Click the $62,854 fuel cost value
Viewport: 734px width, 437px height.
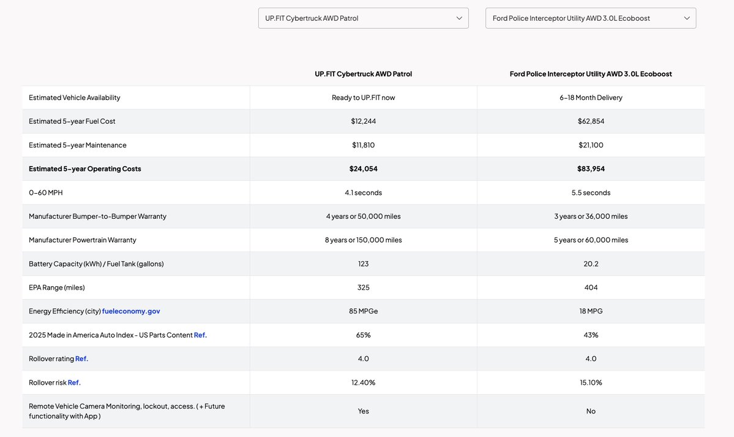click(591, 121)
